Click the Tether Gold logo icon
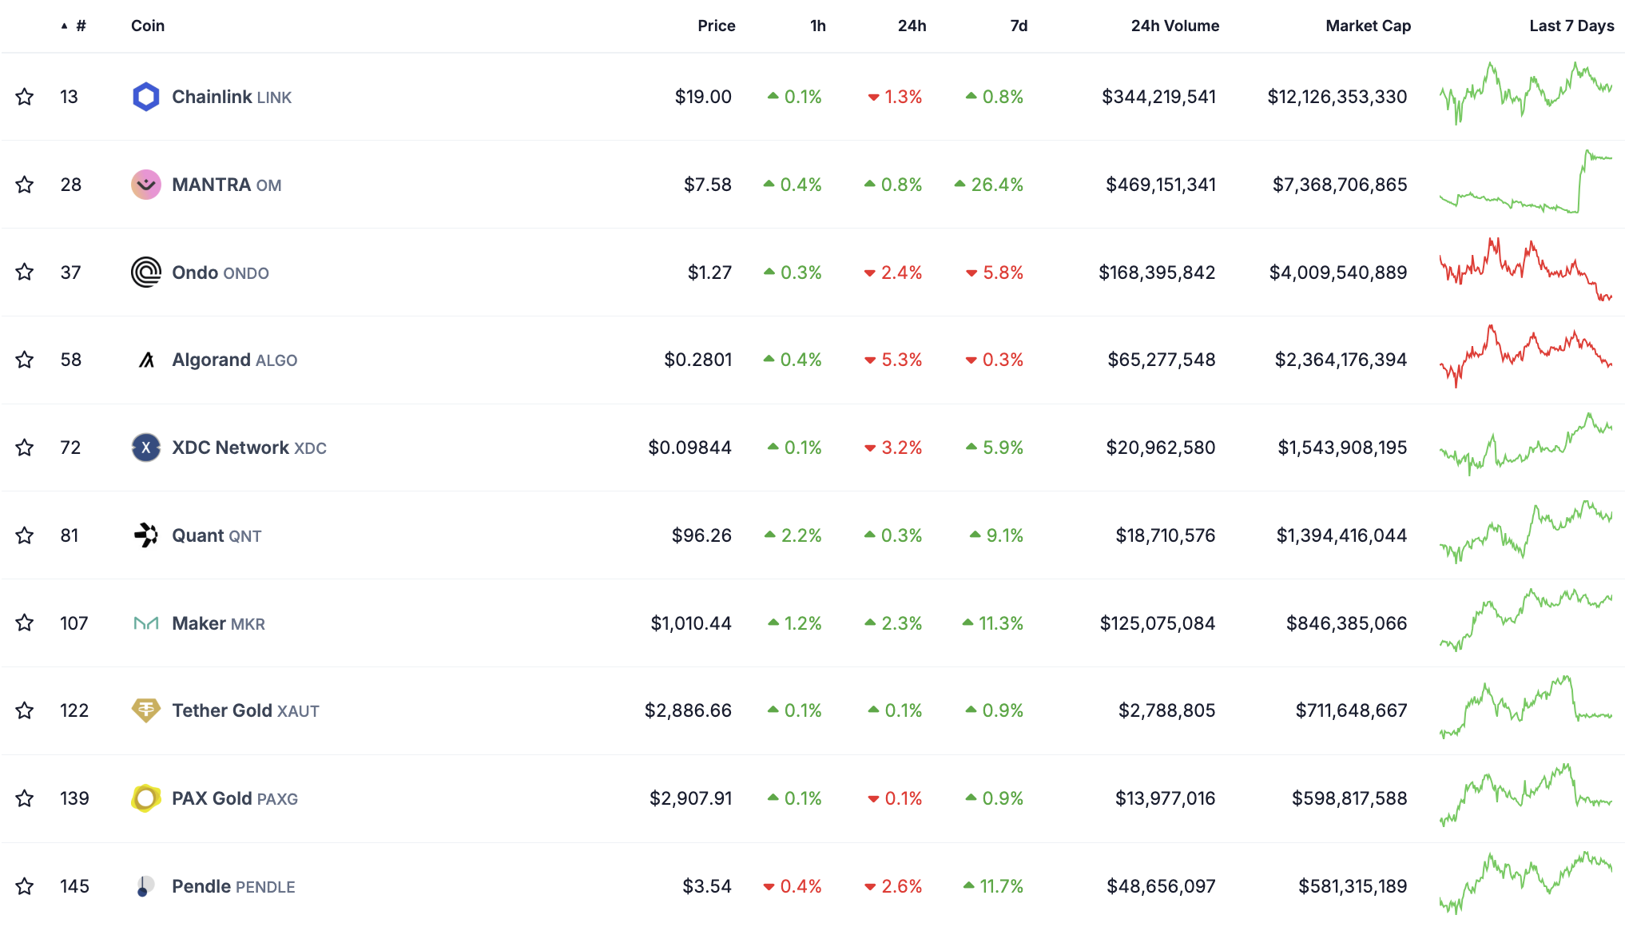1625x927 pixels. (x=146, y=710)
